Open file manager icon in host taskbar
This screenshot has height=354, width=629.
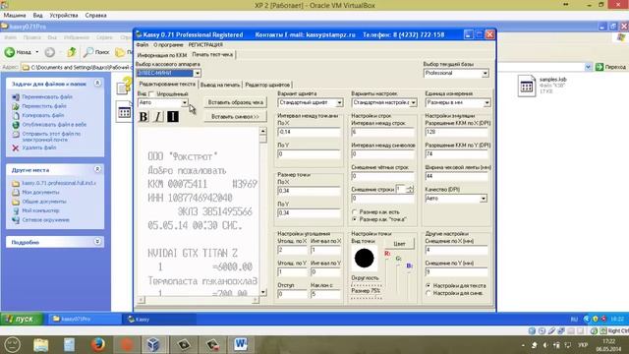coord(41,344)
